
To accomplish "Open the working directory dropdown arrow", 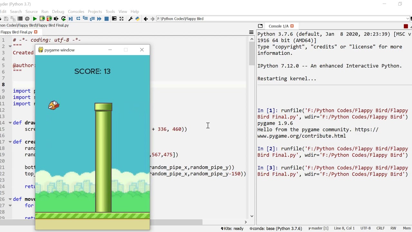I will click(x=408, y=19).
